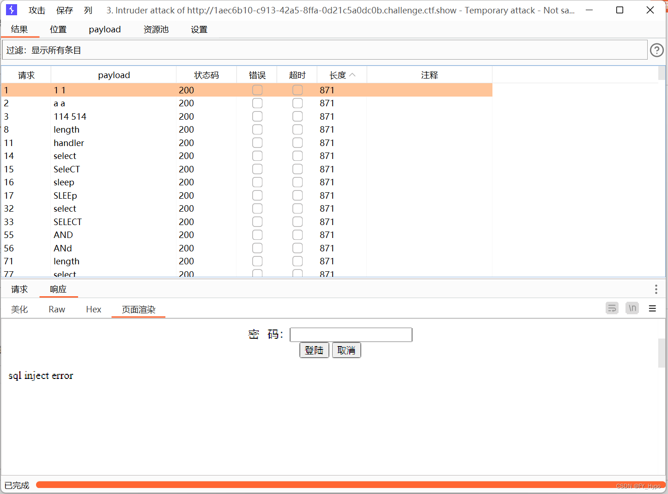This screenshot has width=668, height=494.
Task: Show the 请求 tab in lower pane
Action: coord(19,289)
